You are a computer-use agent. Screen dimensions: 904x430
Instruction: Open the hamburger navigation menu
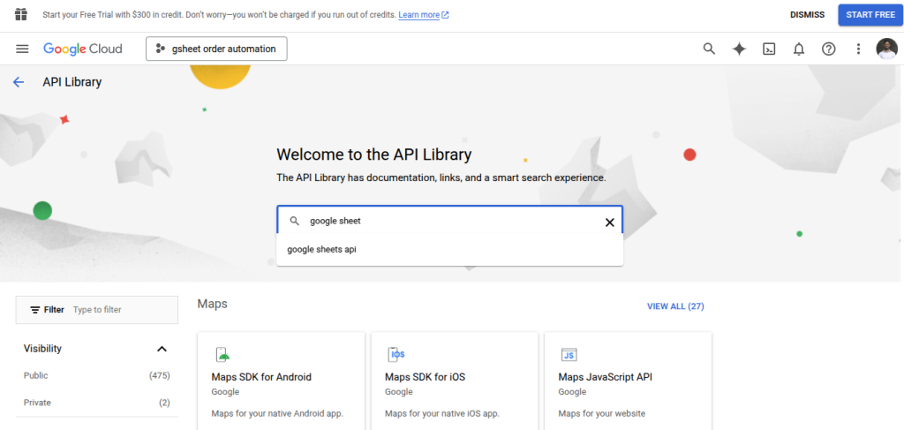22,49
